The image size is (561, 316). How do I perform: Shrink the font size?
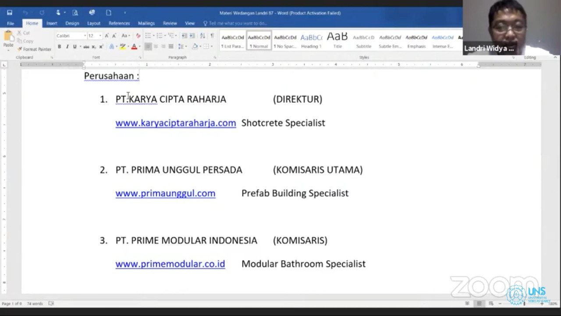point(114,36)
